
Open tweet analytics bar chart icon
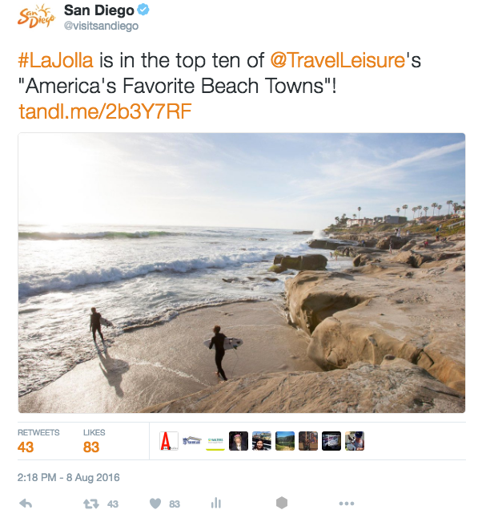point(216,503)
